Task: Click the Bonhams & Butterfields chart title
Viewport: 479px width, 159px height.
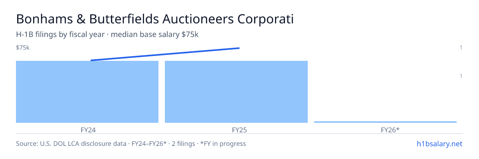Action: point(155,19)
